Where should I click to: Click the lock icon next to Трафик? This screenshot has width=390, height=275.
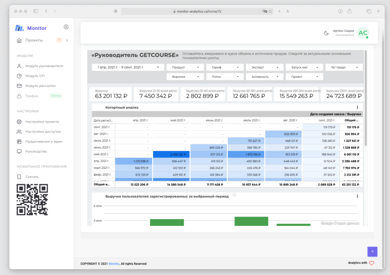tap(19, 96)
